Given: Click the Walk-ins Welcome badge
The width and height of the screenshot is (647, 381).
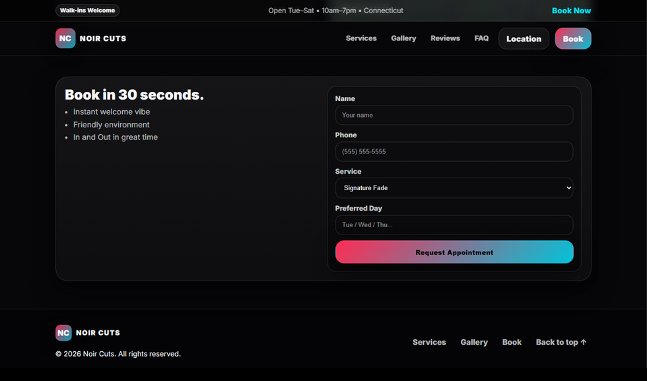Looking at the screenshot, I should tap(87, 10).
